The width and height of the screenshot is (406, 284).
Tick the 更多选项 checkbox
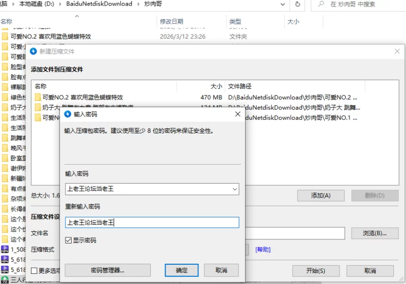34,270
